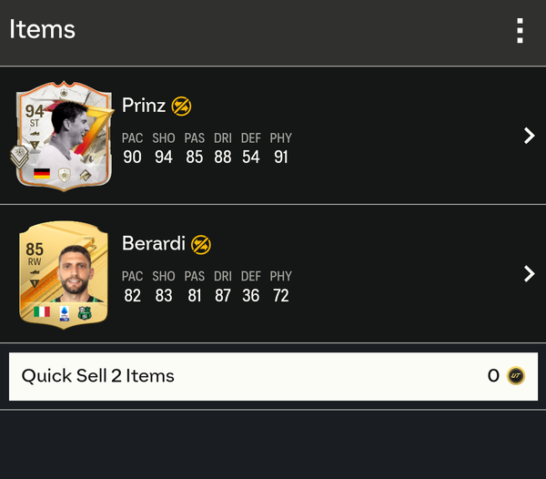Click the Prinz player name

(144, 106)
